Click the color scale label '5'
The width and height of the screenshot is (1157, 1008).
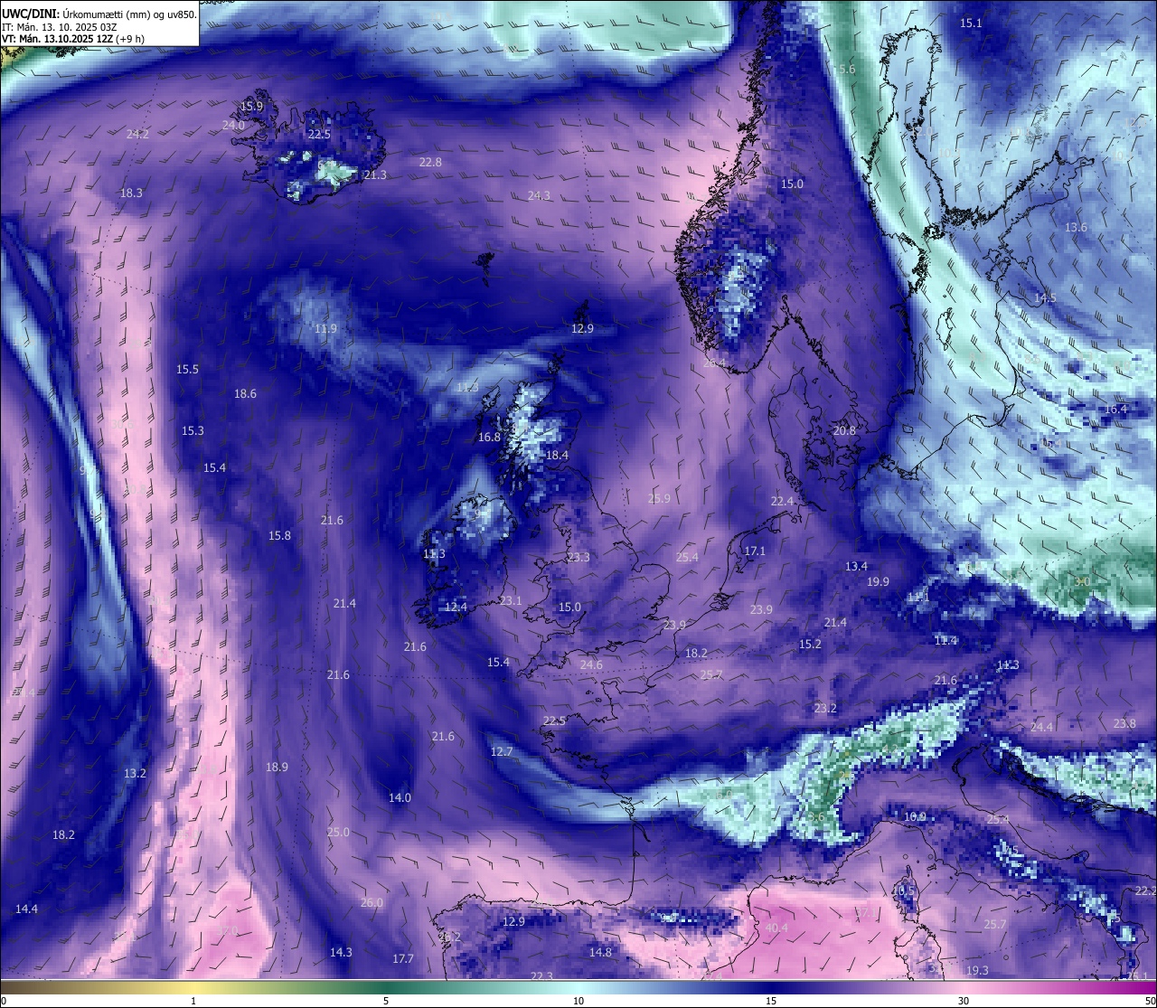tap(386, 1001)
